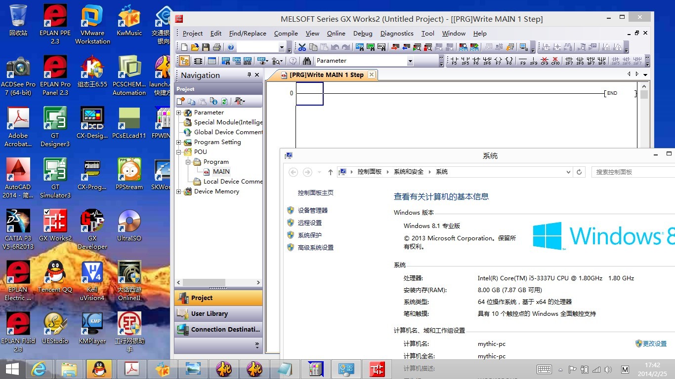Toggle the Navigation panel pin
The width and height of the screenshot is (675, 379).
(249, 75)
